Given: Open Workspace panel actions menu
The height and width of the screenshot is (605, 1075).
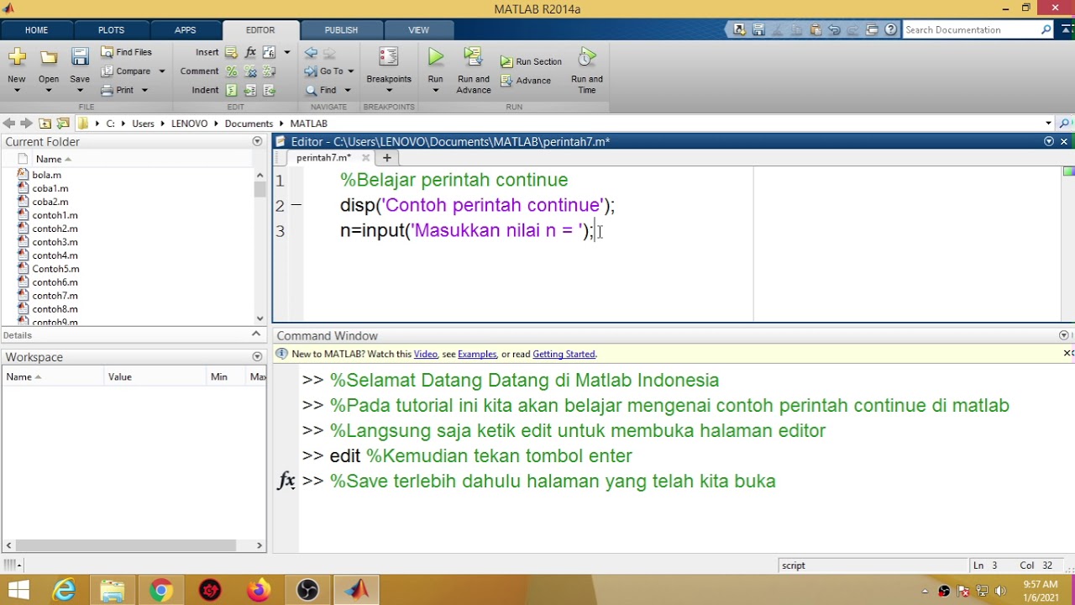Looking at the screenshot, I should tap(257, 357).
